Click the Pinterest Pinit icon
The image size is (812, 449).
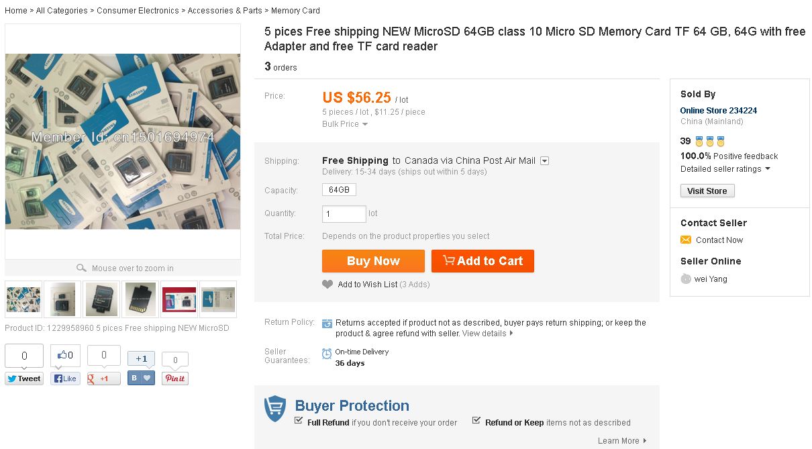coord(175,379)
